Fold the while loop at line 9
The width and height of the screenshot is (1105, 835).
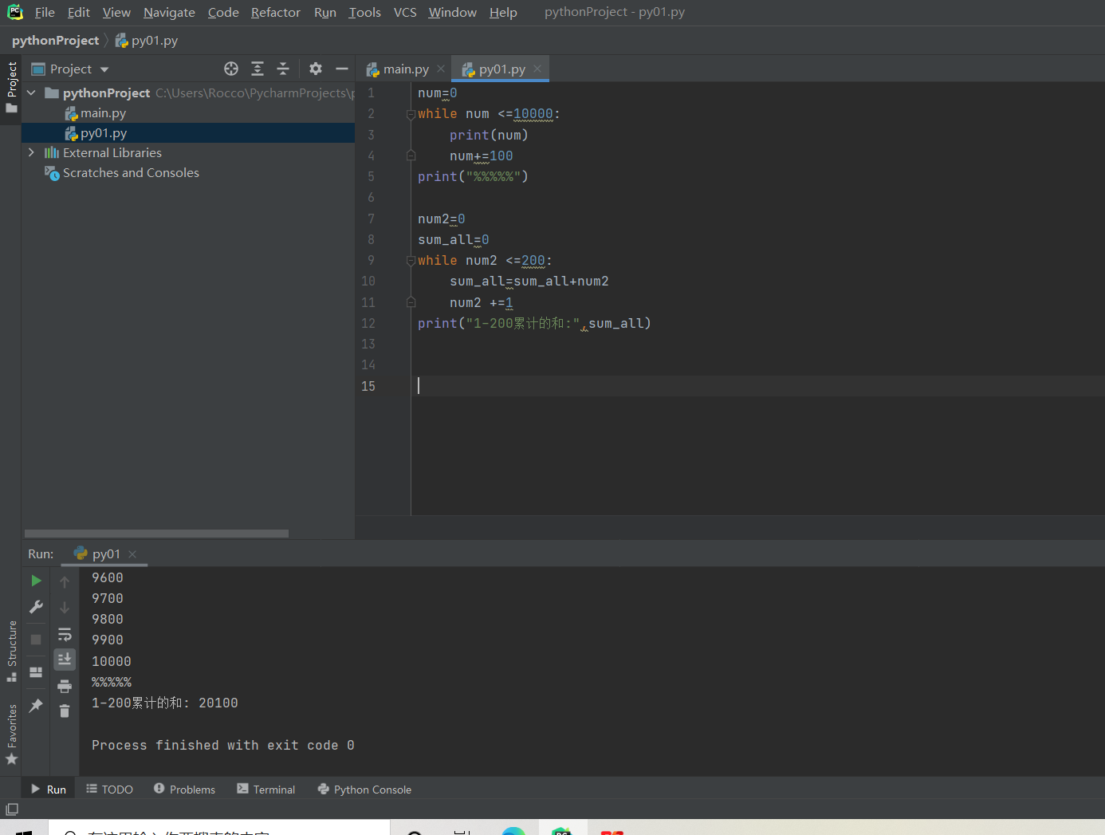click(411, 261)
